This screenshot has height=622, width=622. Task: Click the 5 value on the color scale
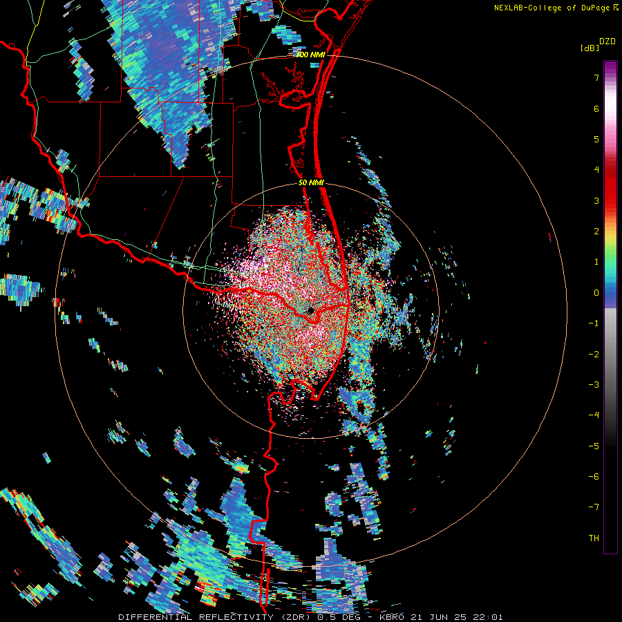click(596, 139)
